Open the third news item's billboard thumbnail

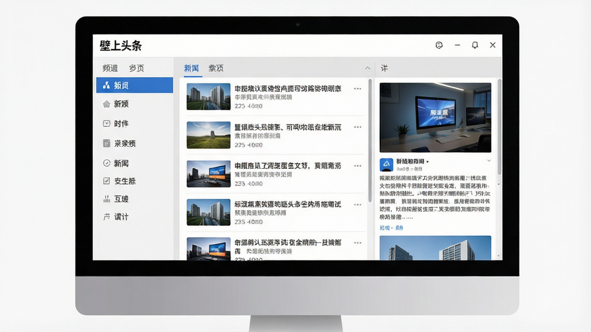[x=208, y=174]
